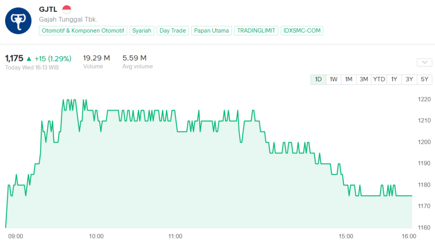Open Otomotif & Komponen Otomotif tag

click(83, 30)
